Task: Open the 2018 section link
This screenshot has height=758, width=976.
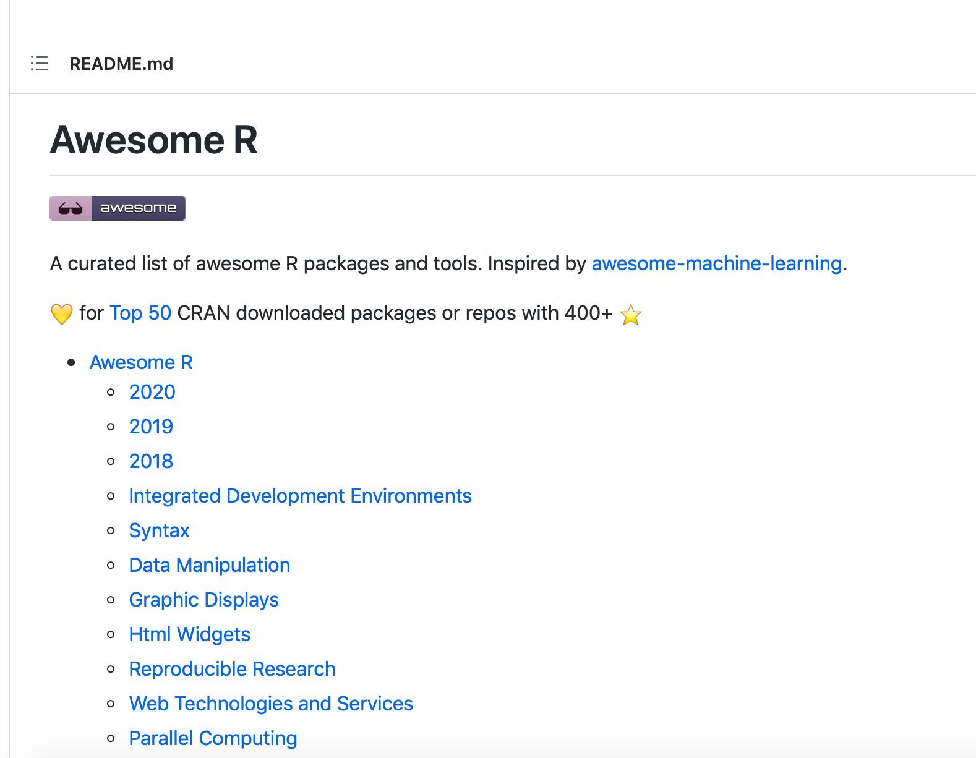Action: click(x=151, y=461)
